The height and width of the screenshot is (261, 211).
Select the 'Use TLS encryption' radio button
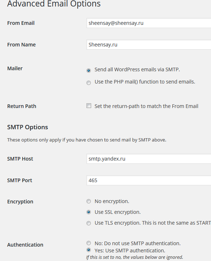coord(89,223)
